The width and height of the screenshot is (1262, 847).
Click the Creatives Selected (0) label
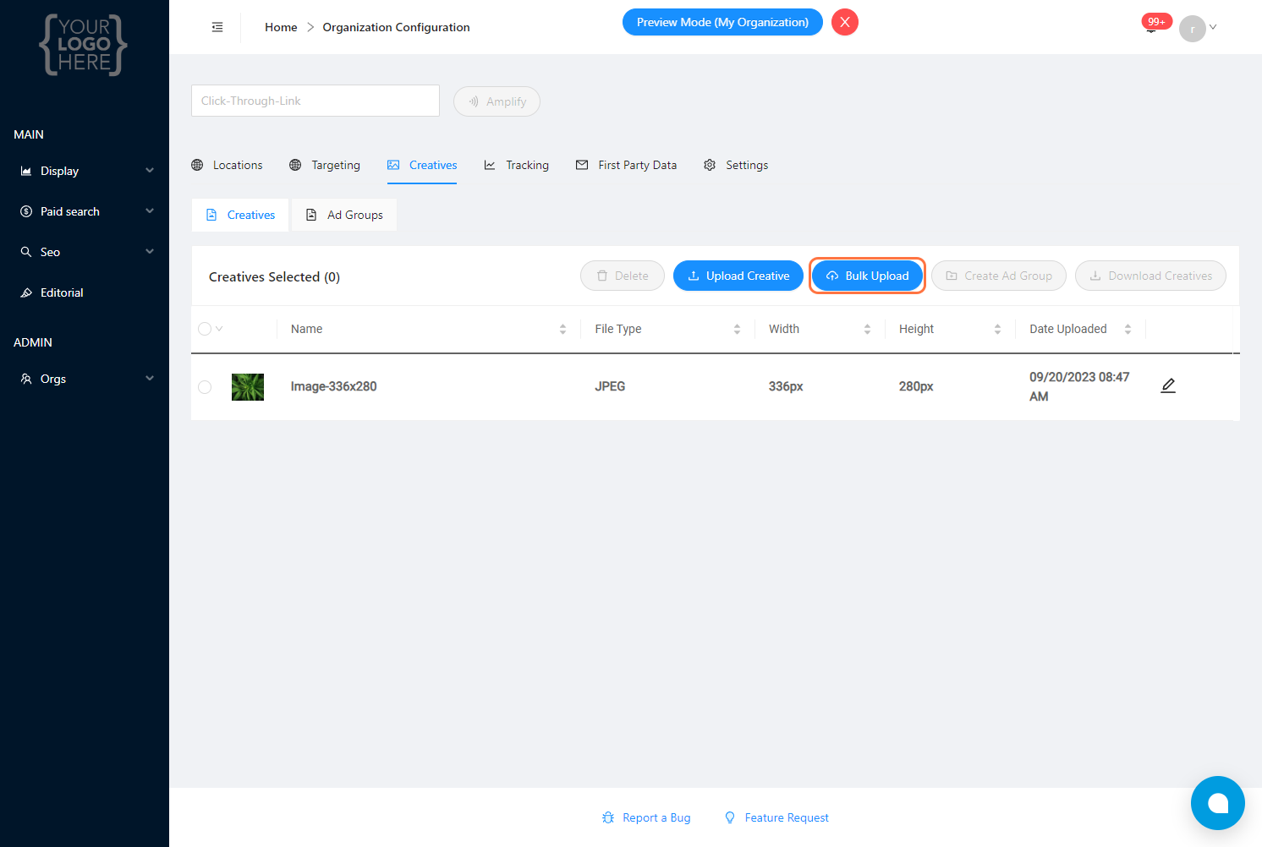(274, 276)
